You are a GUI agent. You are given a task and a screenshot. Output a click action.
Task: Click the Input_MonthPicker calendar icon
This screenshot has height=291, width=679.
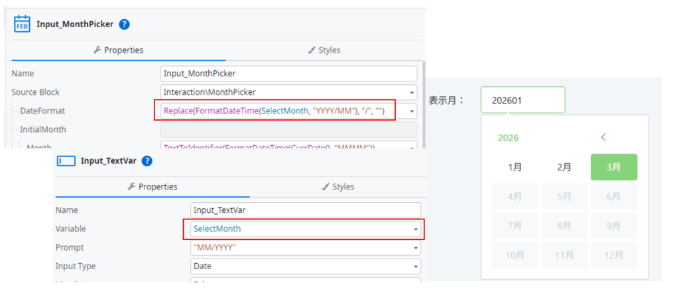coord(23,24)
